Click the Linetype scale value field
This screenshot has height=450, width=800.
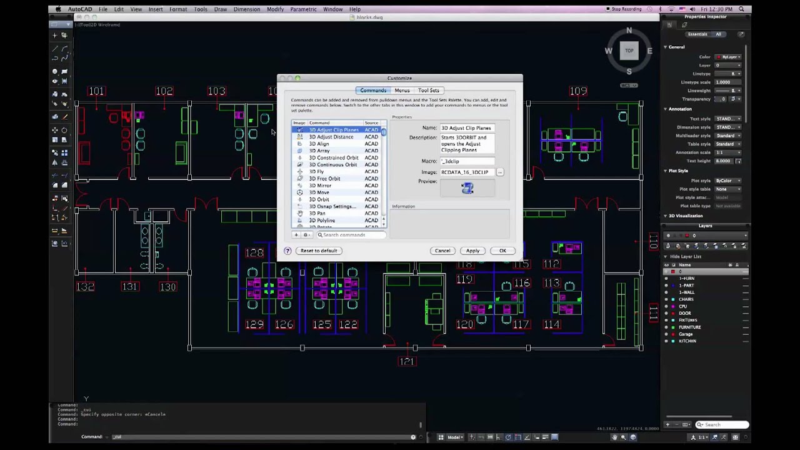click(729, 82)
